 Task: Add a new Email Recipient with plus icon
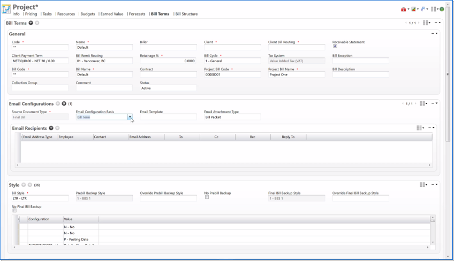[51, 128]
